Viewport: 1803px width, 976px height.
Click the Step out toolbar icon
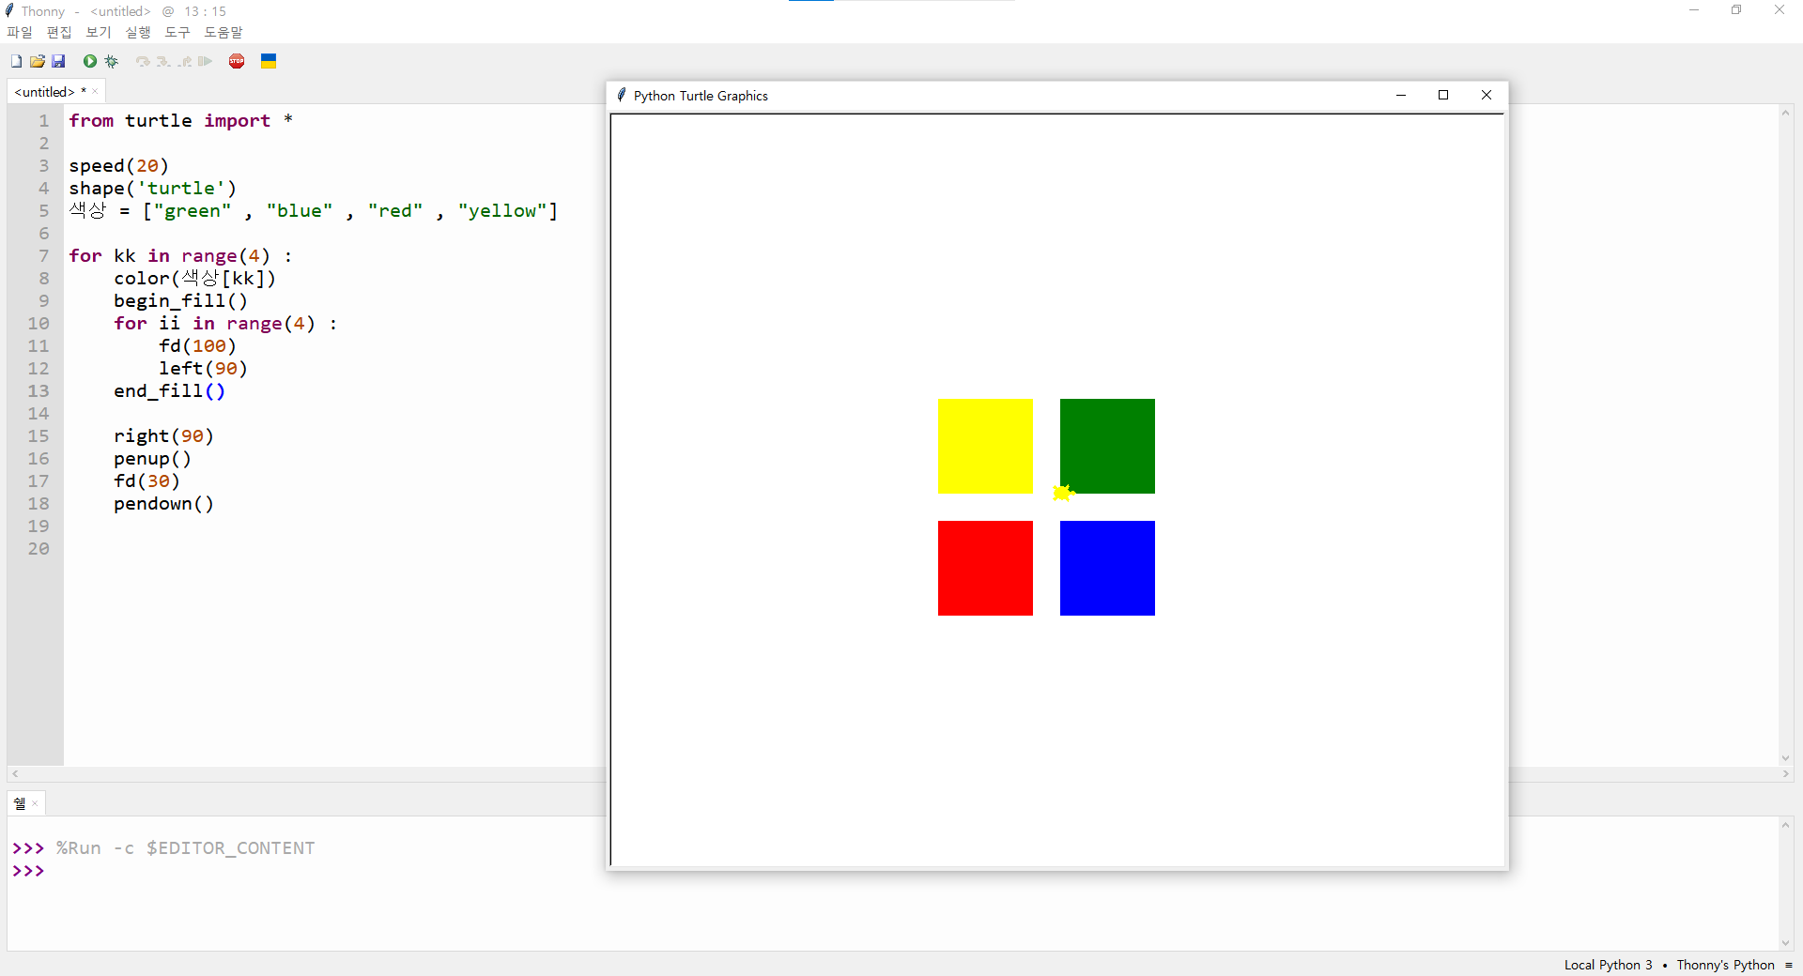coord(184,61)
